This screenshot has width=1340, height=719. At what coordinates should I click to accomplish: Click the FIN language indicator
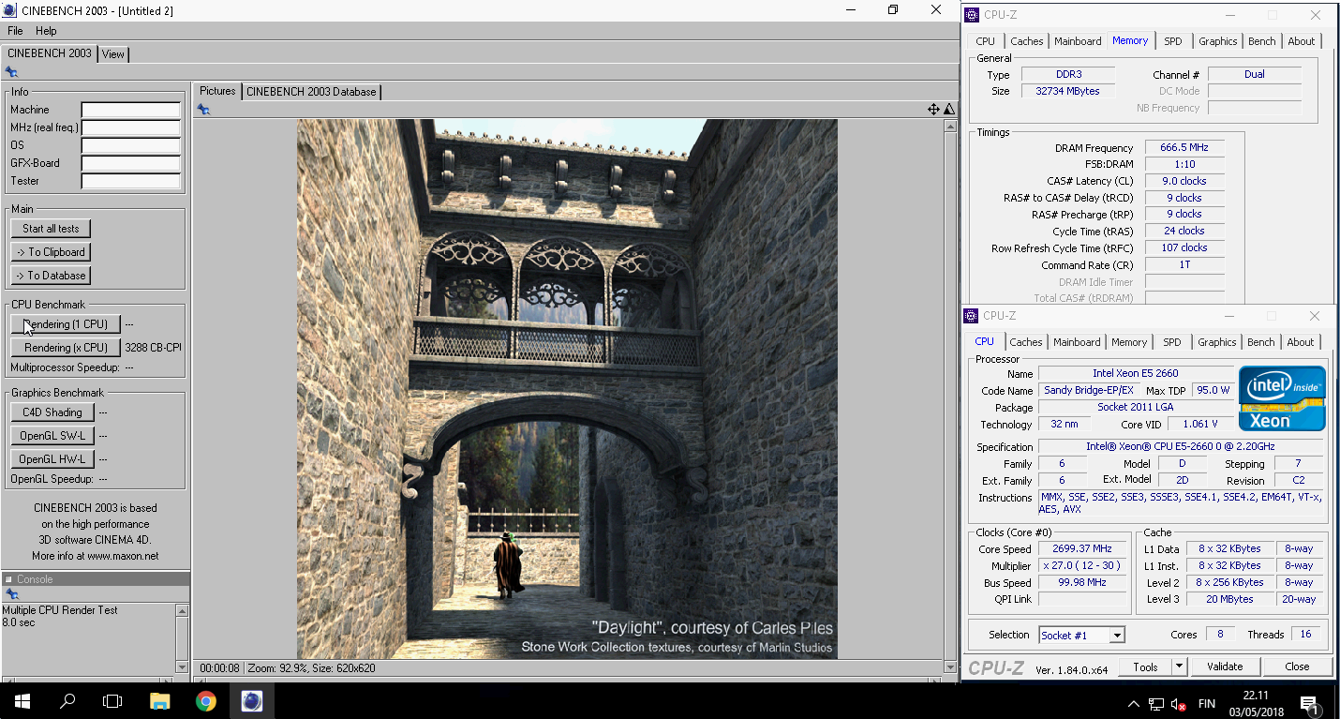pyautogui.click(x=1207, y=703)
